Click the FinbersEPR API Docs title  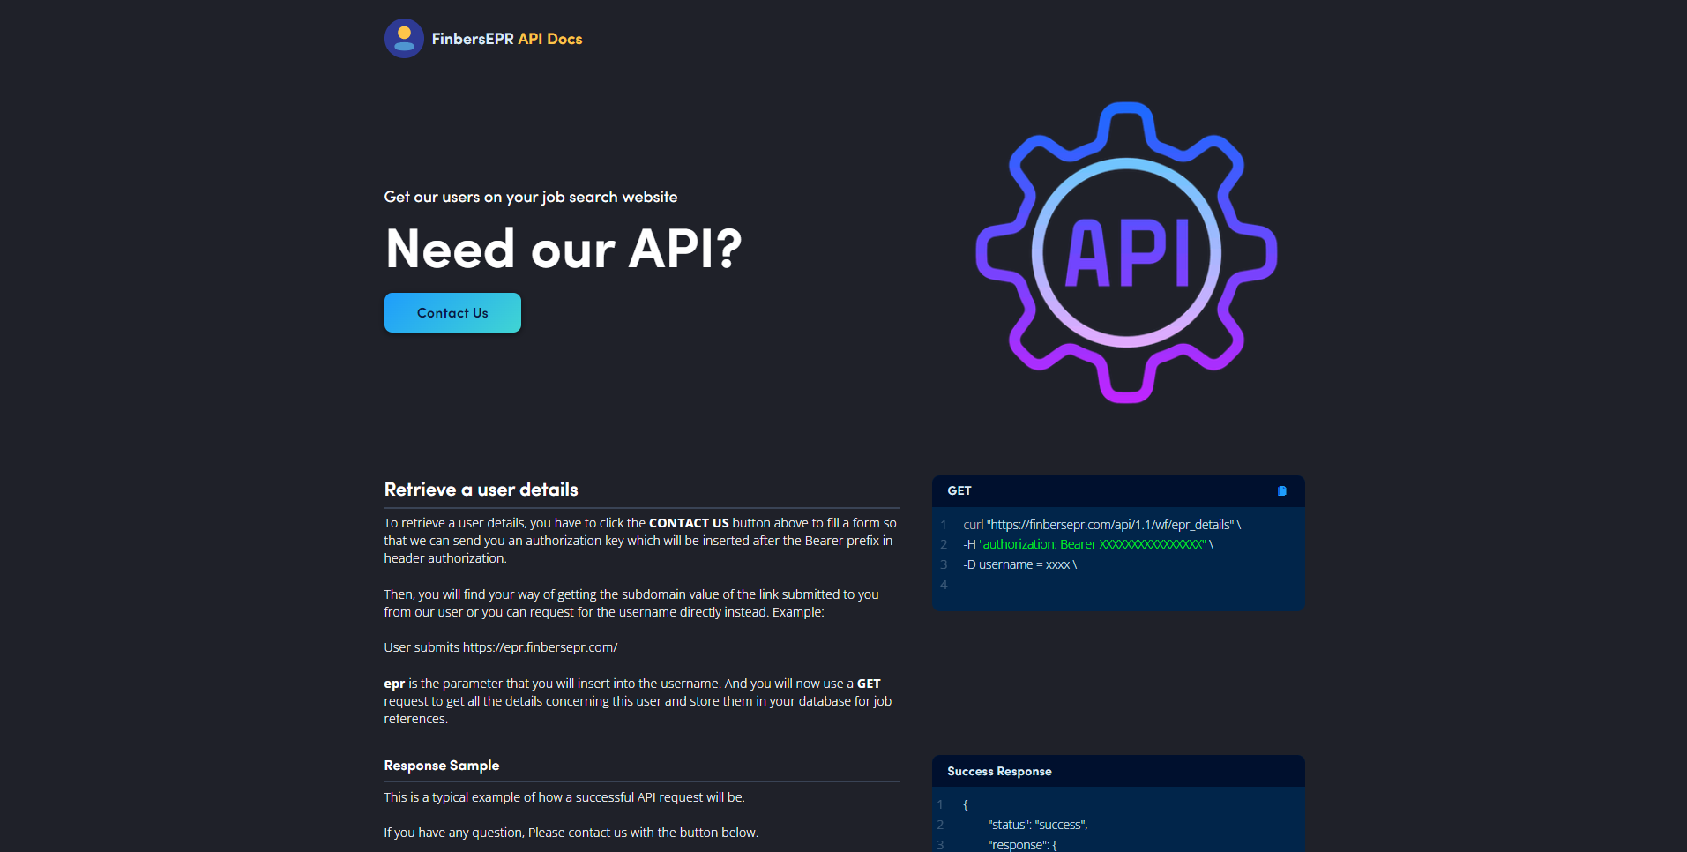click(x=507, y=38)
